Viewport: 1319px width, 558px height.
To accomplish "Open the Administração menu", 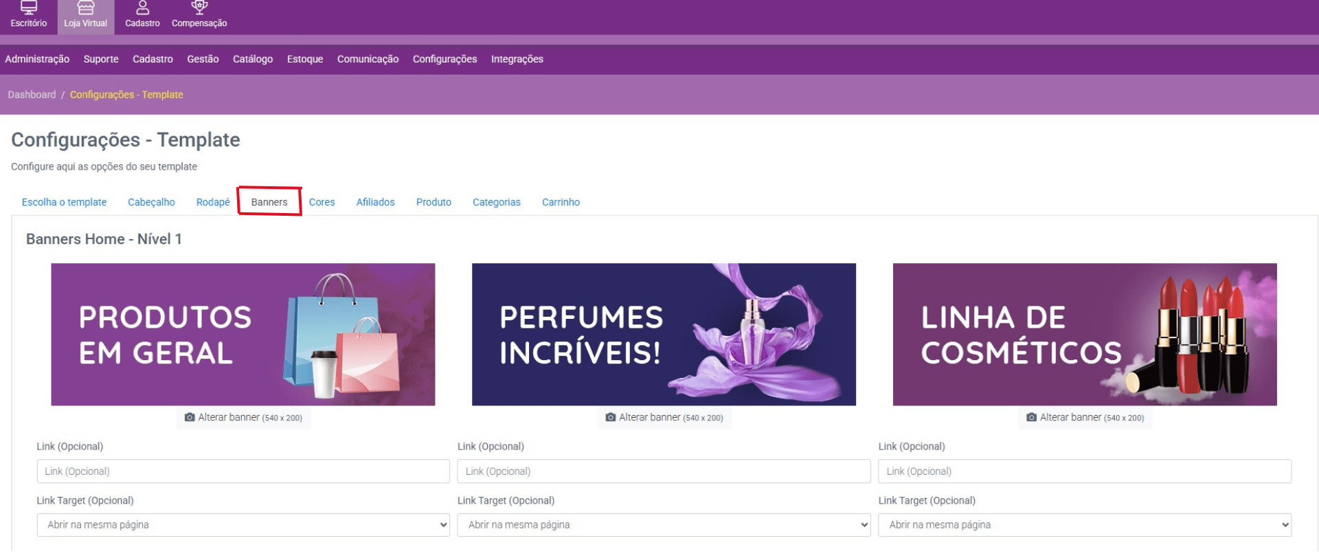I will (x=37, y=59).
